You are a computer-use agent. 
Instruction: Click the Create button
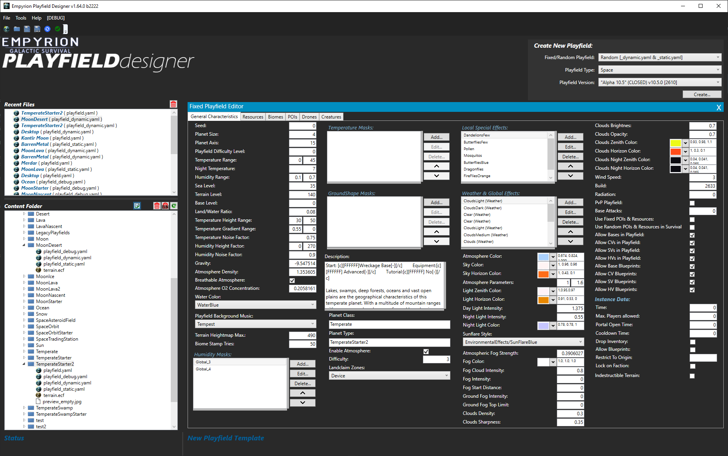pos(702,94)
